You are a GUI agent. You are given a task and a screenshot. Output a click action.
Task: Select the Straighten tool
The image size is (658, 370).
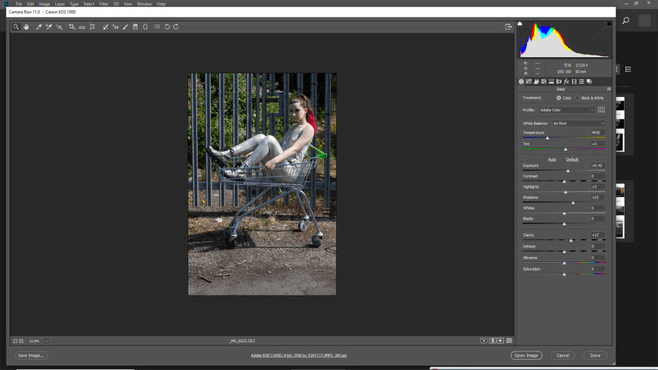point(82,27)
